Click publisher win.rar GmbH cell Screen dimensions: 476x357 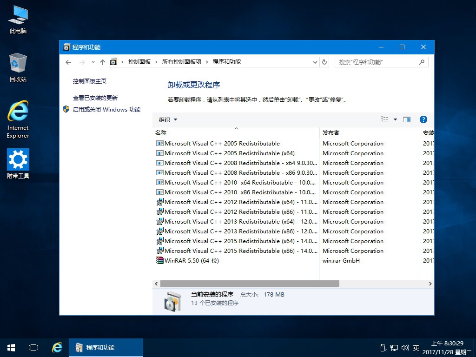[x=341, y=260]
